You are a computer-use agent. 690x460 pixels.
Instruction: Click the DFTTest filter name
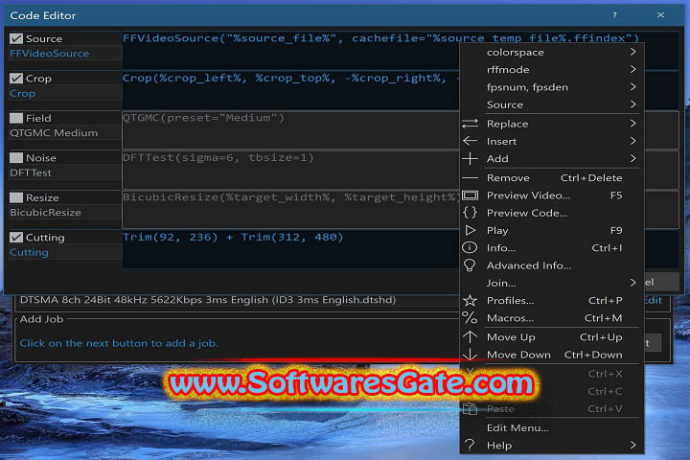(x=31, y=173)
